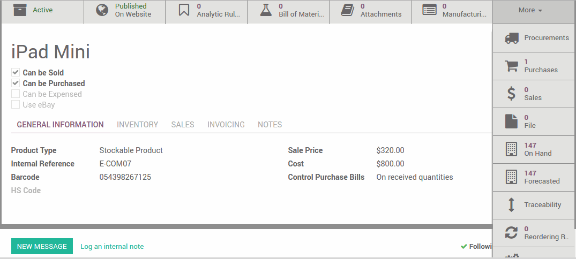
Task: Click the Sales dollar sign icon
Action: pyautogui.click(x=511, y=94)
